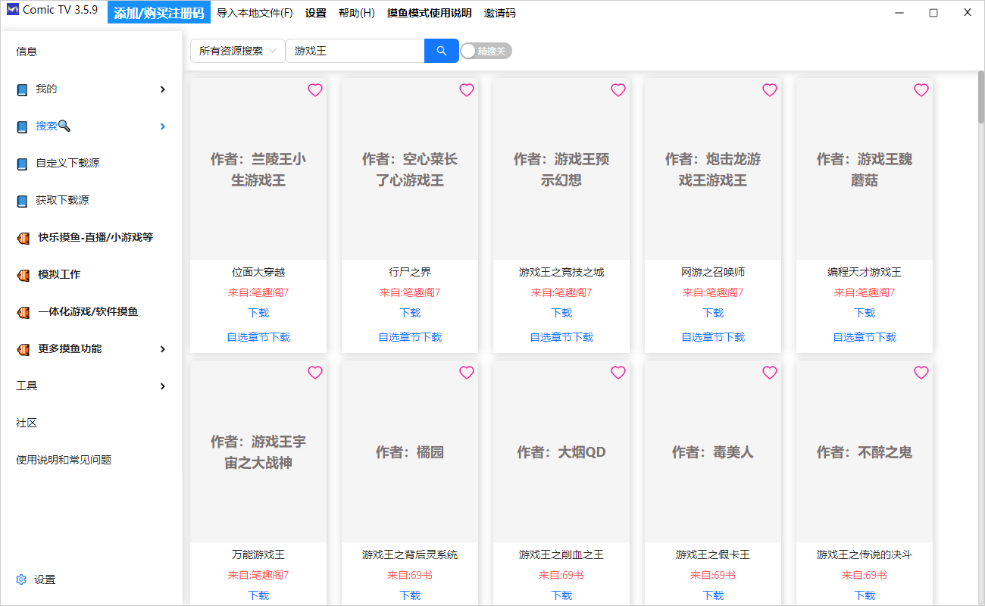Click the blue magnifier search button

tap(442, 51)
